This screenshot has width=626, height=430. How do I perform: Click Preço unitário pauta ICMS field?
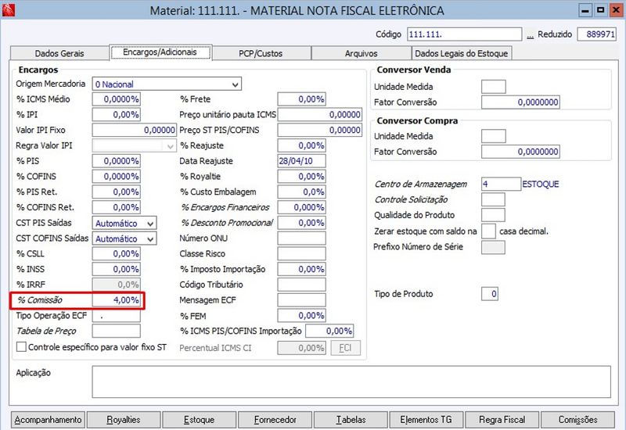[x=320, y=114]
